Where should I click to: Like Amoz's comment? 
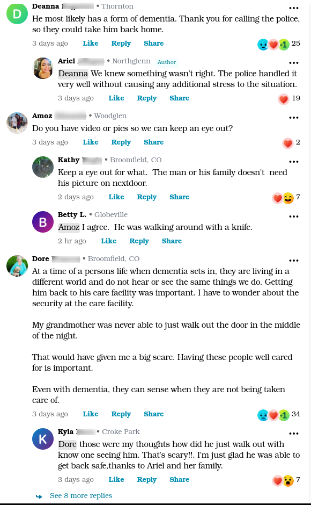[x=91, y=142]
